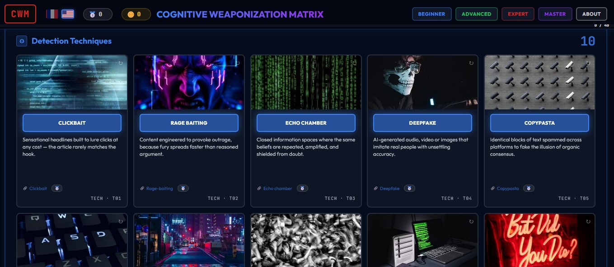Image resolution: width=614 pixels, height=267 pixels.
Task: Click the medal badge beside the Copypasta link
Action: pyautogui.click(x=529, y=188)
